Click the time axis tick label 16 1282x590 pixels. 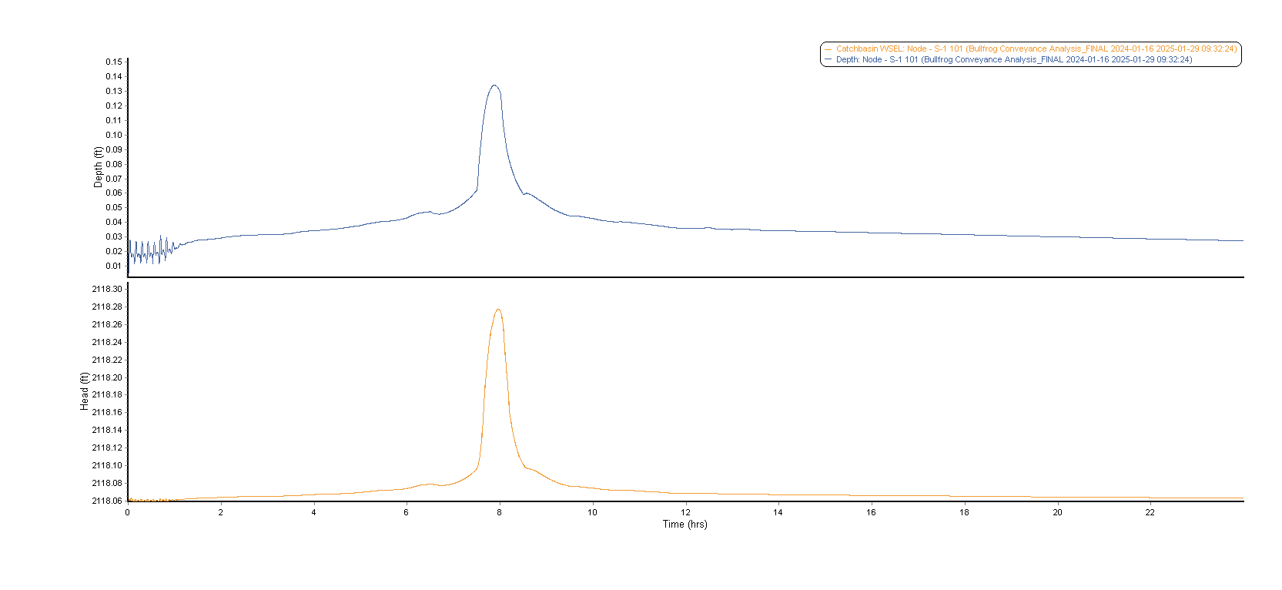(871, 512)
